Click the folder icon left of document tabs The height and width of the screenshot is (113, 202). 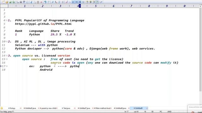[2, 108]
